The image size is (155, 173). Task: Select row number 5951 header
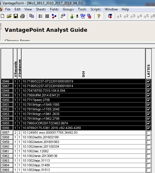click(7, 105)
